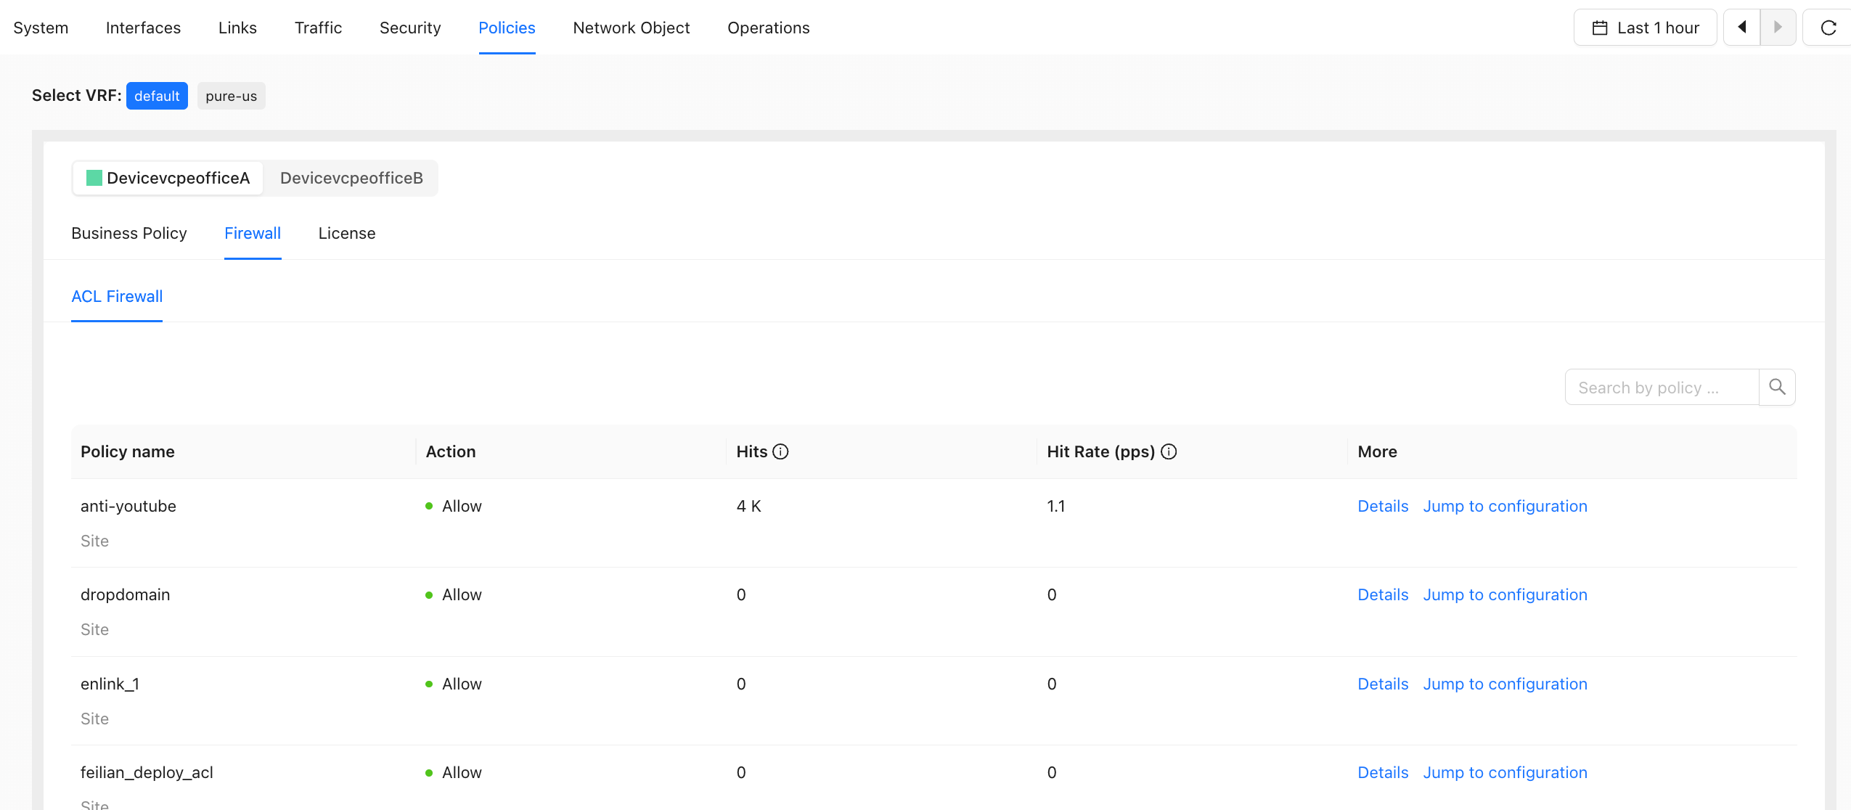1851x810 pixels.
Task: Click the search magnifier icon
Action: (1777, 387)
